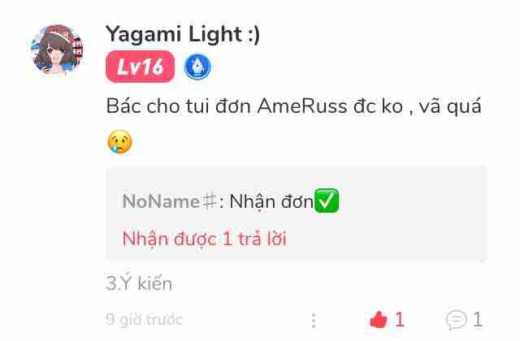Open replies via speech bubble icon

(457, 320)
